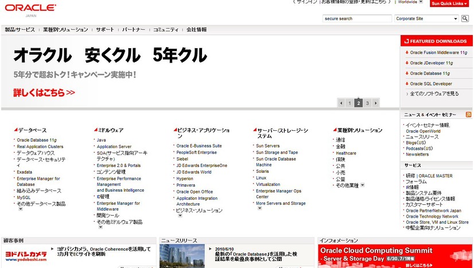Open Real Application Clusters link

(40, 146)
